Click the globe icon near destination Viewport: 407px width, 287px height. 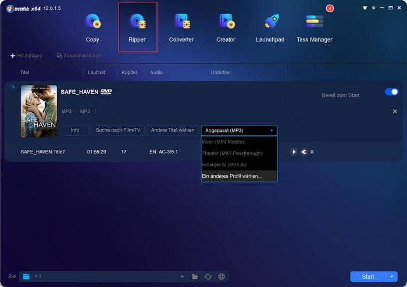tap(222, 277)
